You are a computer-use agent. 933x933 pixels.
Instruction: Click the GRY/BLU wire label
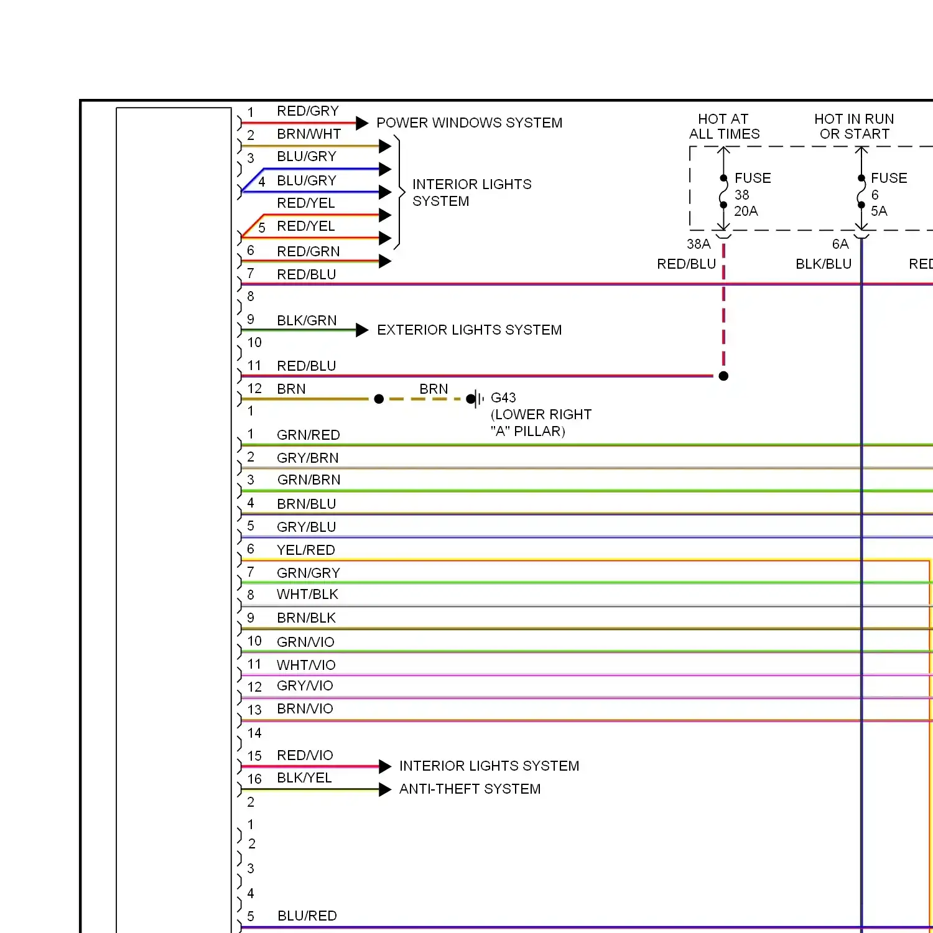(x=307, y=527)
